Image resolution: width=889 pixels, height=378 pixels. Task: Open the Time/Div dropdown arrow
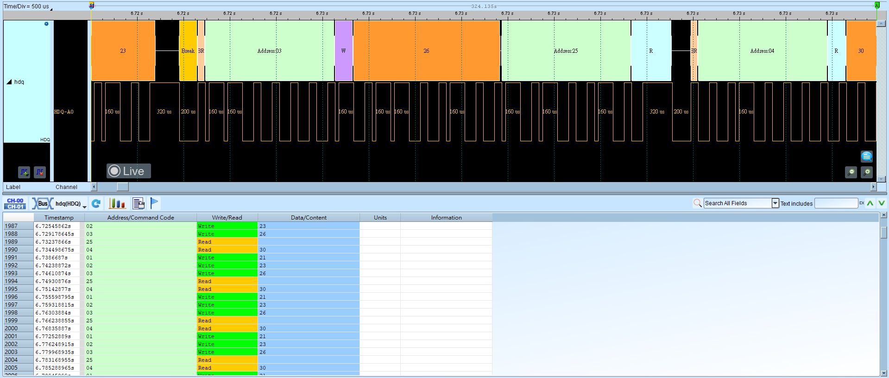51,8
